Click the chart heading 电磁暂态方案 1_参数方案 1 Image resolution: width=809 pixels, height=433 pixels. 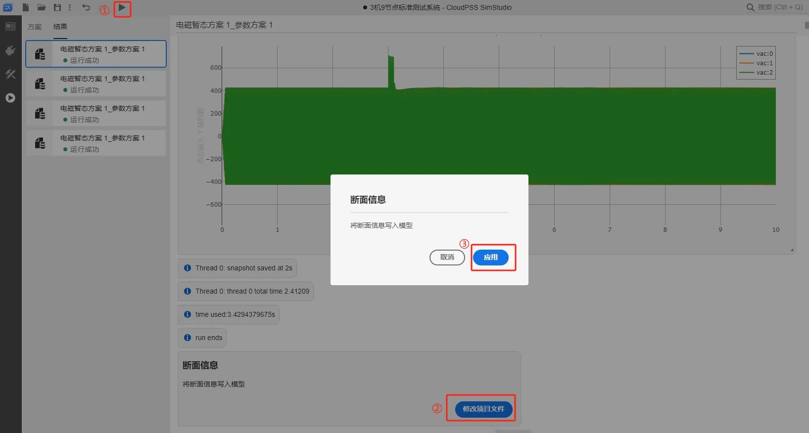(x=224, y=25)
